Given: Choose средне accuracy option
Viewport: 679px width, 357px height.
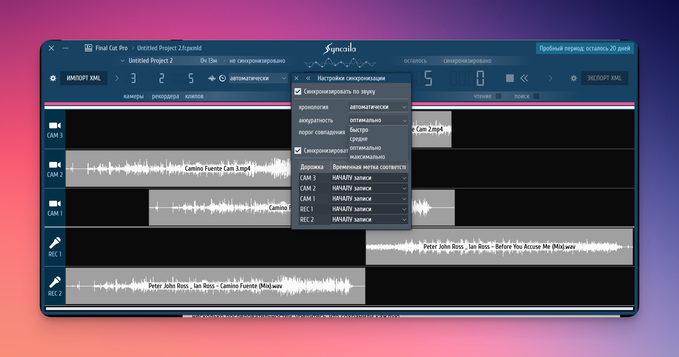Looking at the screenshot, I should (x=378, y=139).
